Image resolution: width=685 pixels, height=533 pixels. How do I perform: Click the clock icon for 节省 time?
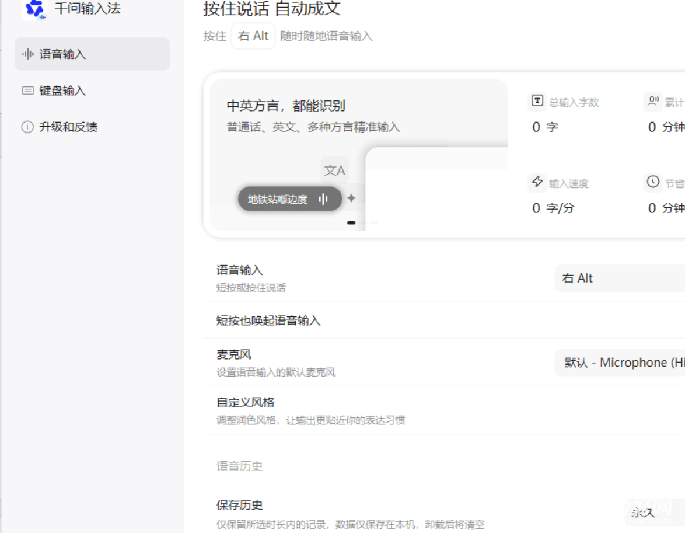653,182
